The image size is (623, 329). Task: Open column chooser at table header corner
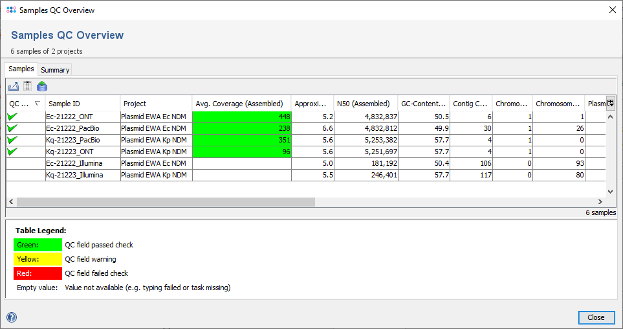(x=609, y=104)
